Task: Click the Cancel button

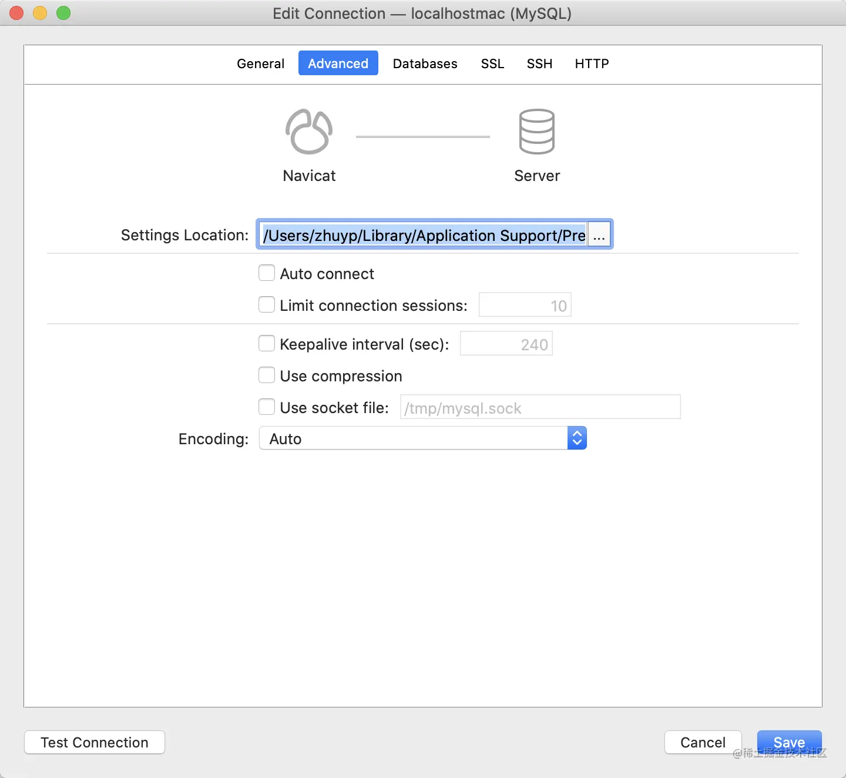Action: 703,742
